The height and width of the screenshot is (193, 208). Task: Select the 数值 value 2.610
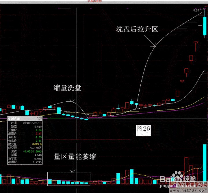[x=38, y=127]
